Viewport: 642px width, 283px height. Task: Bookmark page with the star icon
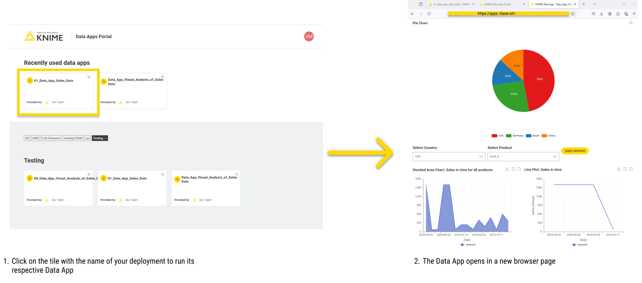573,14
